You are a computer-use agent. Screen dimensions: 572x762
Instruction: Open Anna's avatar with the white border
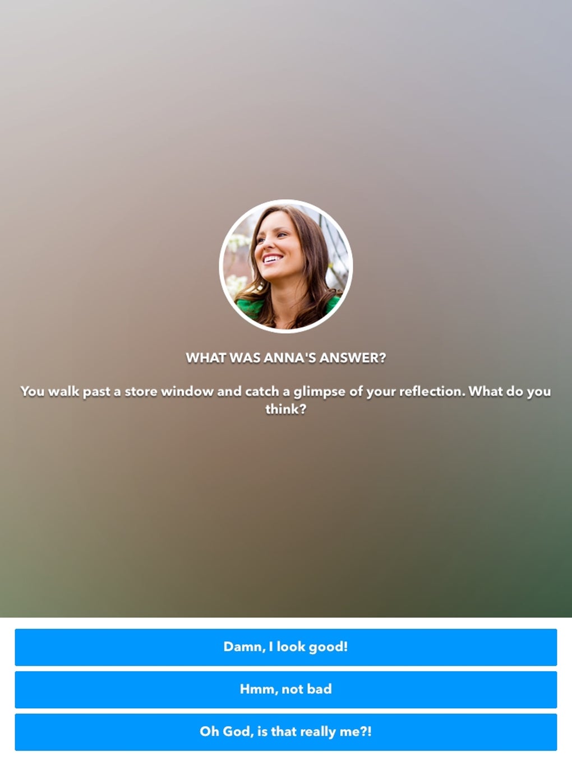(x=285, y=266)
